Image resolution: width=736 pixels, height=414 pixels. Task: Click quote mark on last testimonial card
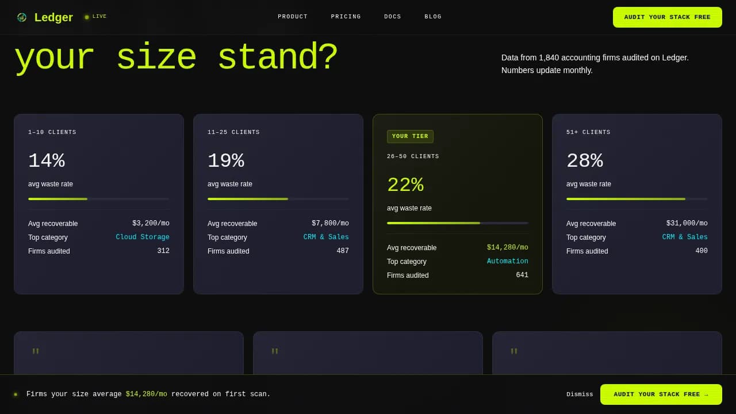[514, 352]
